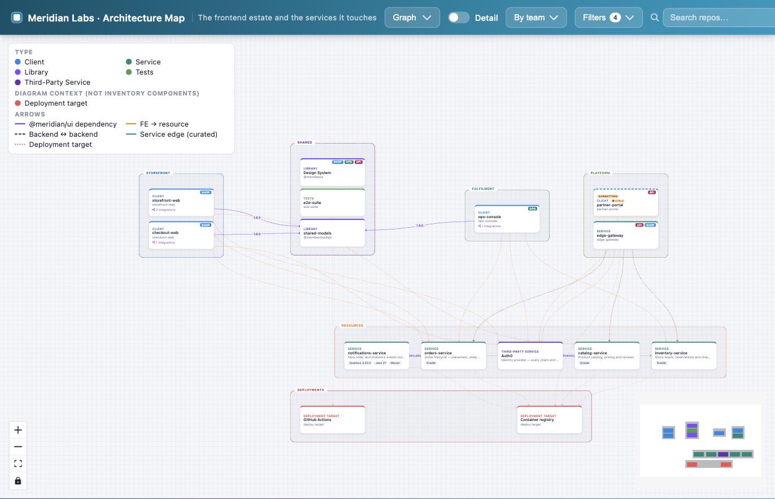The image size is (775, 499).
Task: Click the 1.8.0 label on ops-console edge
Action: [x=420, y=225]
